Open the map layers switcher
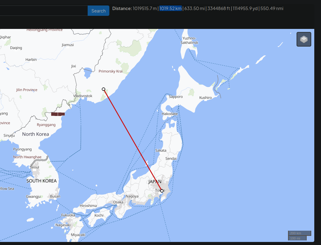 304,39
